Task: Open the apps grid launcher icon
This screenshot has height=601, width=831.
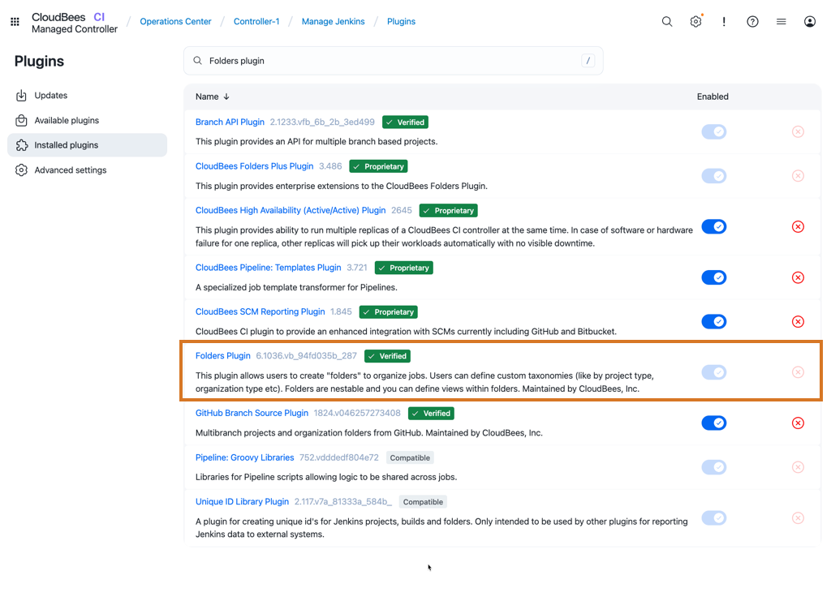Action: tap(15, 22)
